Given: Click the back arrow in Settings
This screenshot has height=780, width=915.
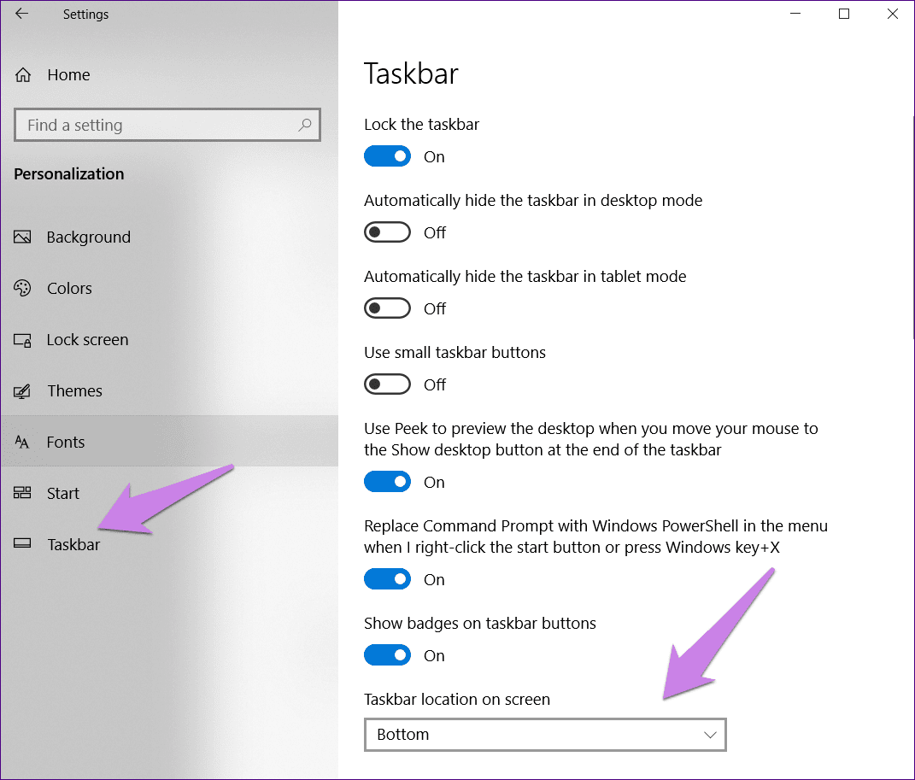Looking at the screenshot, I should coord(21,14).
